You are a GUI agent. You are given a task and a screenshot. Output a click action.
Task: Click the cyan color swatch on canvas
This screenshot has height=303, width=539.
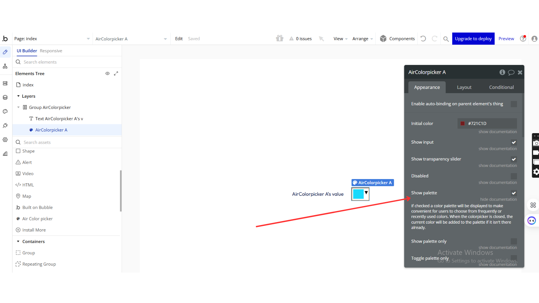pos(358,194)
